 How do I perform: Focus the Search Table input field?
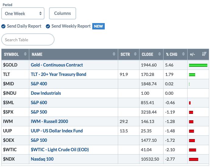28,39
